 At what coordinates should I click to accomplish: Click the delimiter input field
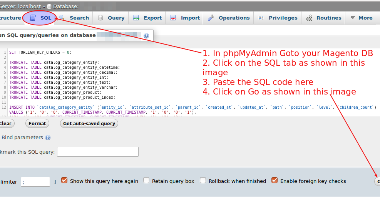pyautogui.click(x=35, y=182)
